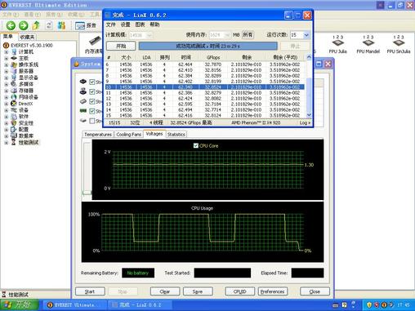Screen dimensions: 415x311
Task: Open the 运行次数 run count dropdown
Action: point(306,35)
